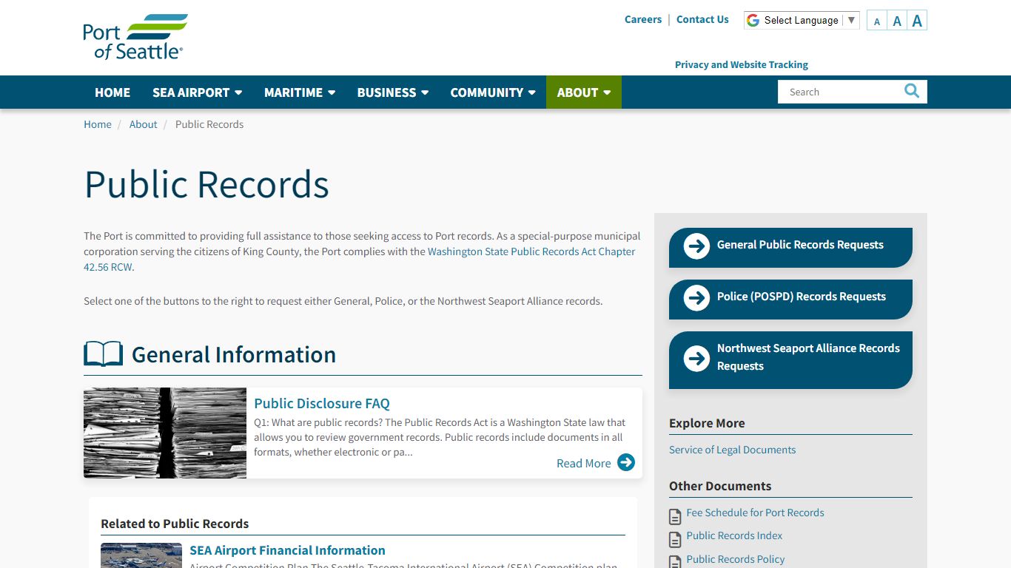Open the MARITIME nav label
Screen dimensions: 1011x568
(293, 92)
